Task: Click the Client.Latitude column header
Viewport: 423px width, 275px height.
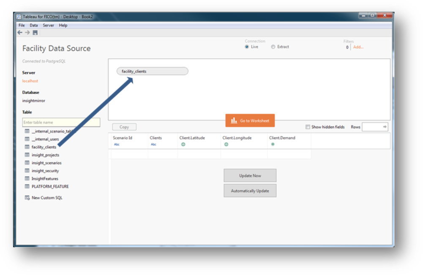Action: coord(192,138)
